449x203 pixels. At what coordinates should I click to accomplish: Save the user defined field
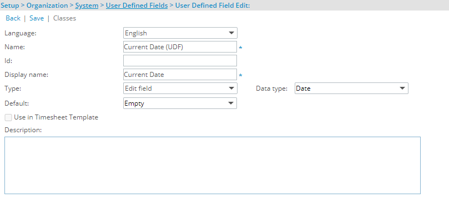coord(37,18)
